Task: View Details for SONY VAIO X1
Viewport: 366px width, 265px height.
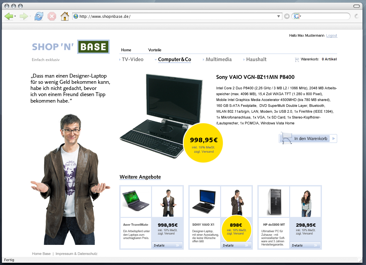Action: (x=236, y=246)
